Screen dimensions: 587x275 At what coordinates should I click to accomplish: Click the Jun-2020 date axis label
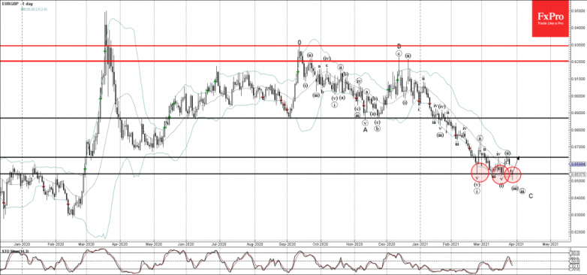(x=186, y=243)
